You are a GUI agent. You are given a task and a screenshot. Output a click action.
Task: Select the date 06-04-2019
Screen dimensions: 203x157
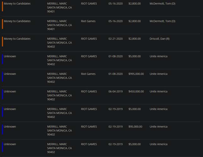(x=116, y=91)
